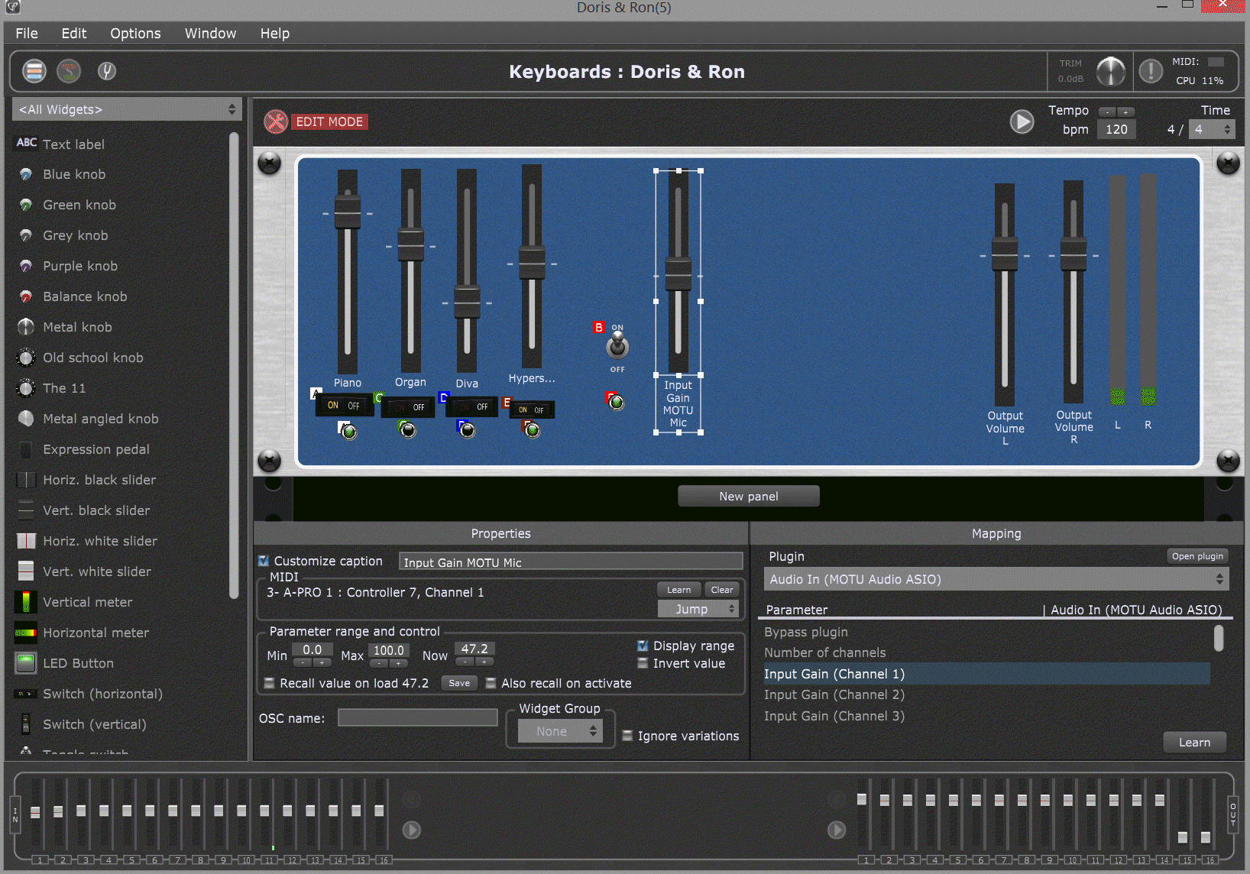
Task: Click the New panel button
Action: (748, 497)
